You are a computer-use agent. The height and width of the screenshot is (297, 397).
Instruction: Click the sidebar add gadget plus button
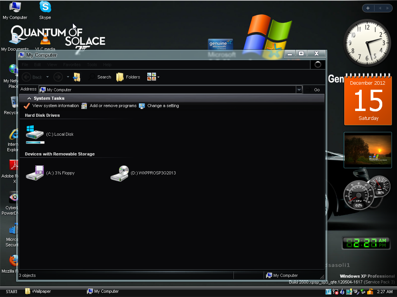pyautogui.click(x=368, y=8)
